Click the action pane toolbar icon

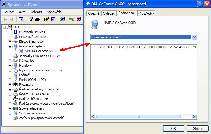tap(53, 19)
